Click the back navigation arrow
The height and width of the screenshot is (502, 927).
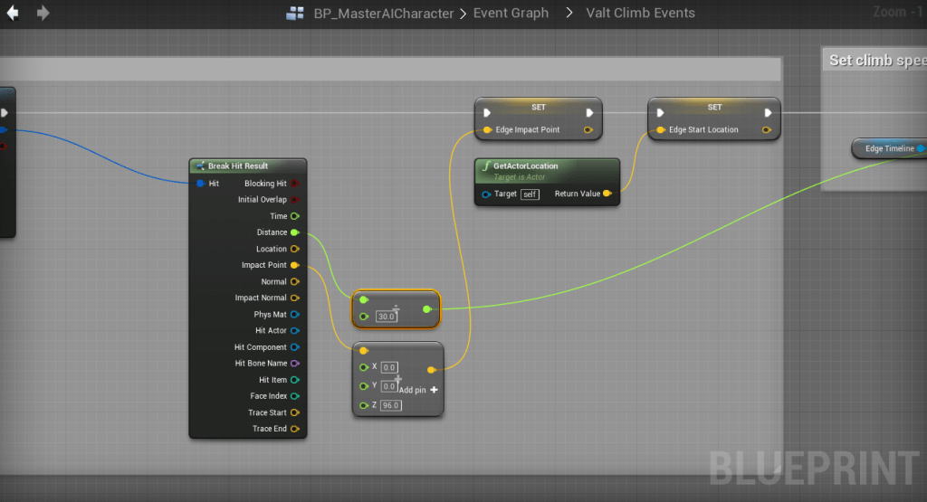(13, 14)
